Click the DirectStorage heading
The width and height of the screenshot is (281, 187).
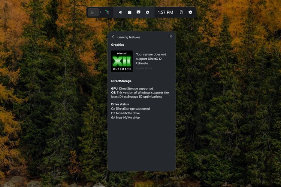tap(121, 81)
